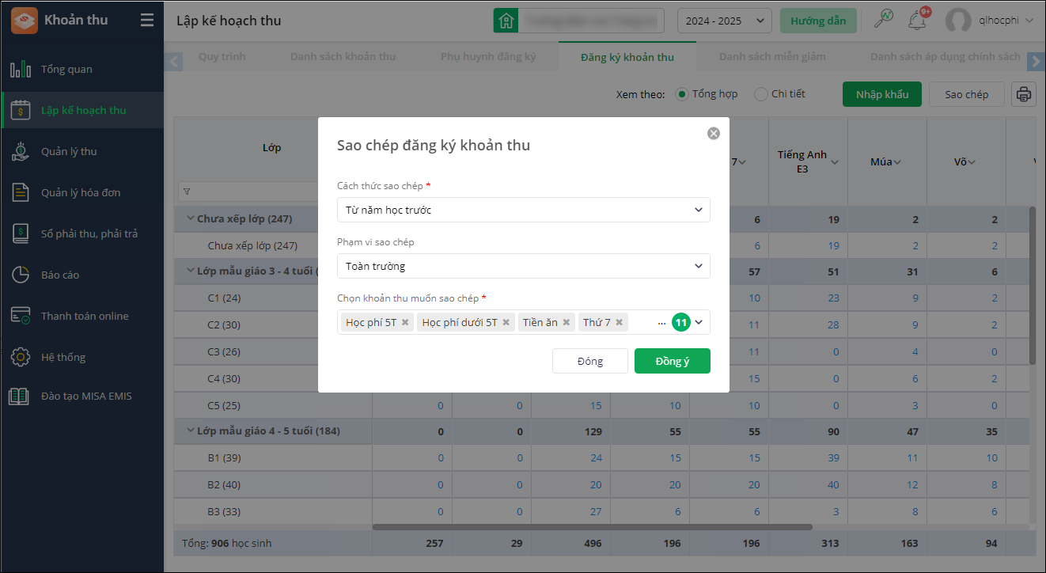Click the home icon in header
The image size is (1046, 573).
[x=506, y=21]
